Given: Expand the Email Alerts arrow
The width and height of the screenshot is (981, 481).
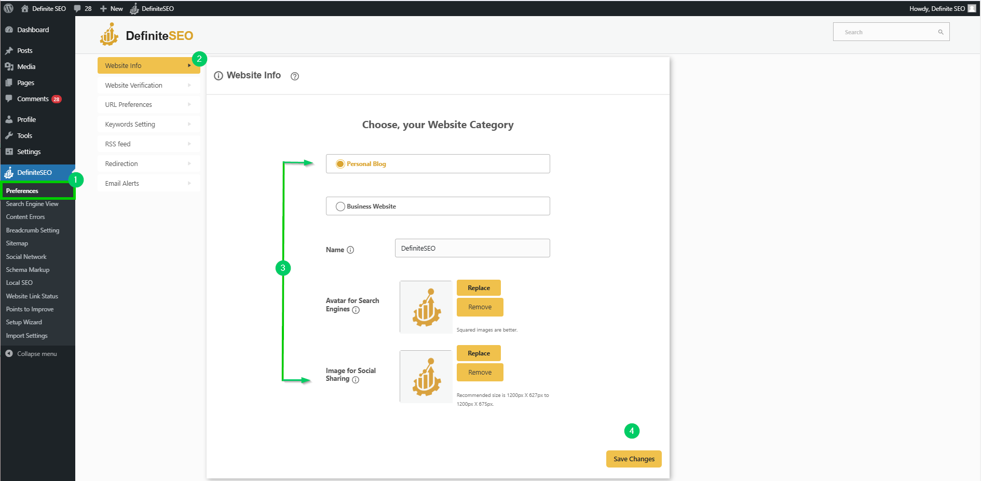Looking at the screenshot, I should click(x=189, y=183).
